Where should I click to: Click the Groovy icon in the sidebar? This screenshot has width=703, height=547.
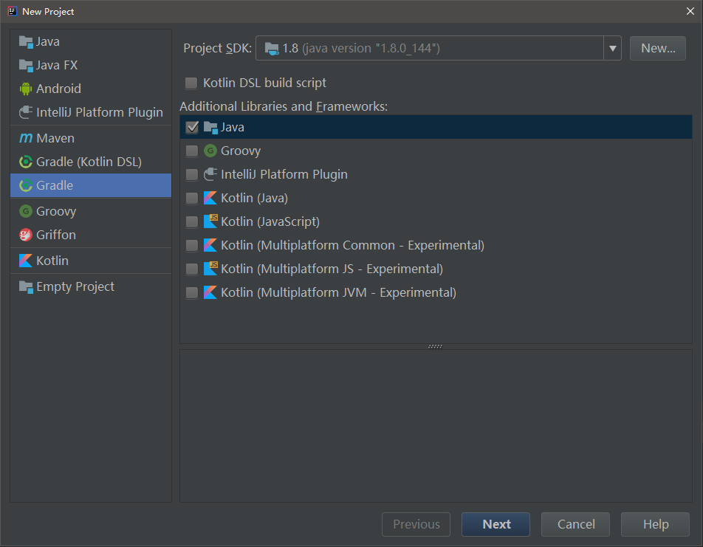click(x=26, y=211)
